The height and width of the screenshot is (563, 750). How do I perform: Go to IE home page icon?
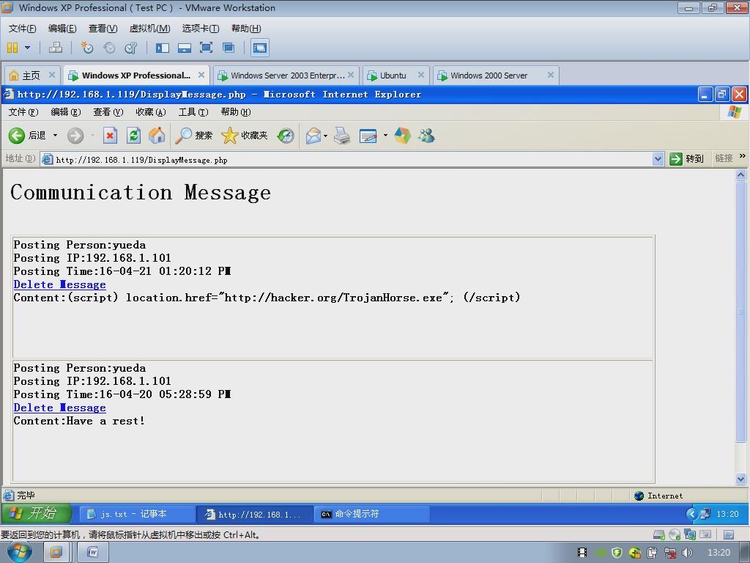(x=157, y=136)
